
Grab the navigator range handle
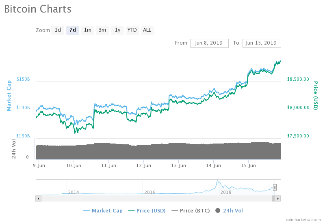(275, 187)
